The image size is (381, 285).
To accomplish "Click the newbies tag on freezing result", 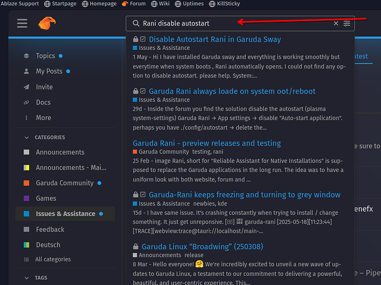I will [204, 203].
